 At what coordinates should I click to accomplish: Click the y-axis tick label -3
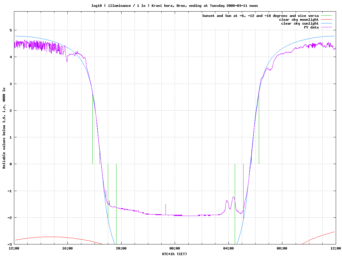coord(10,244)
